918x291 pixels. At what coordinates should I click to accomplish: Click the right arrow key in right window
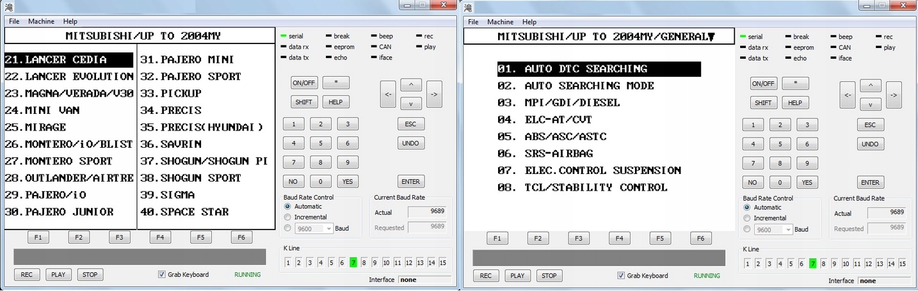894,95
